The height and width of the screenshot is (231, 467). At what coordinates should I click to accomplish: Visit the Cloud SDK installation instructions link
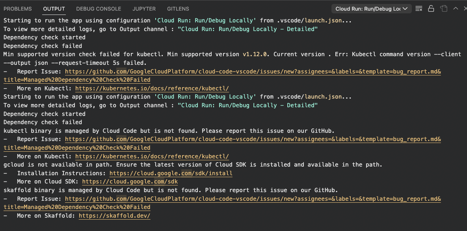[x=171, y=173]
